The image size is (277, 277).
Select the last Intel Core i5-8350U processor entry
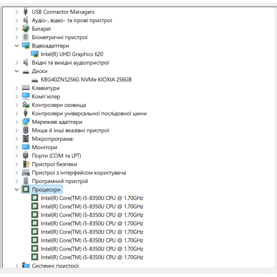click(92, 257)
